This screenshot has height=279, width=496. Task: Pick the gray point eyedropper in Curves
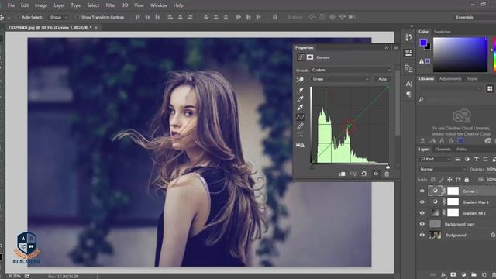(x=300, y=99)
